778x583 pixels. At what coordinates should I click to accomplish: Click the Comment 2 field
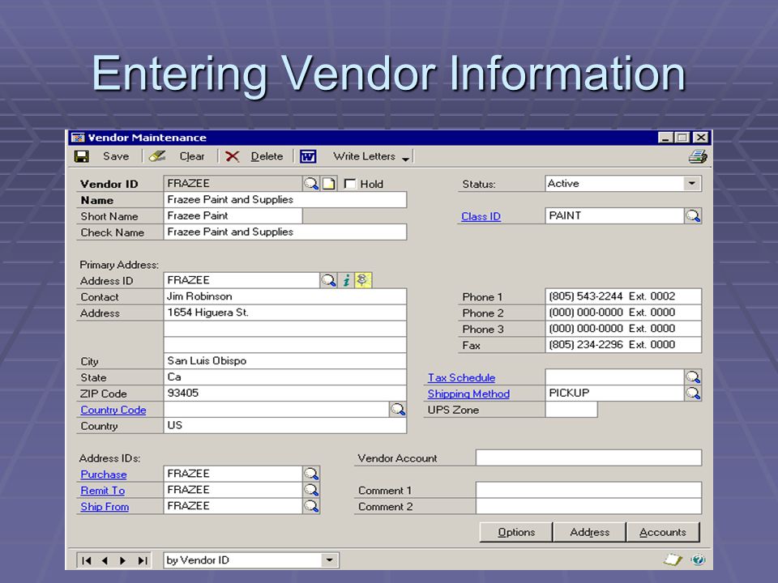tap(588, 506)
